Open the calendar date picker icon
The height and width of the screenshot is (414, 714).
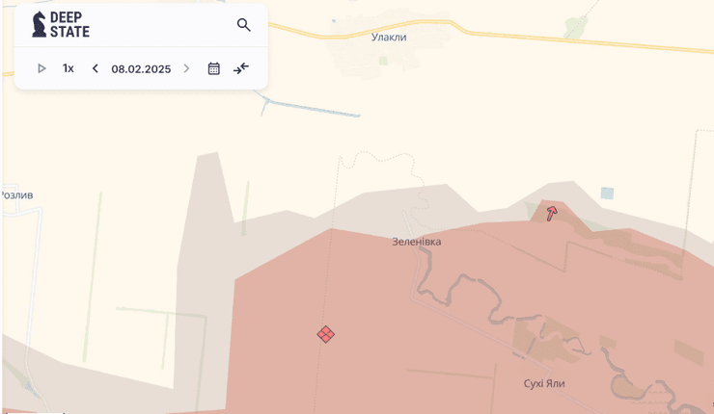pyautogui.click(x=214, y=68)
